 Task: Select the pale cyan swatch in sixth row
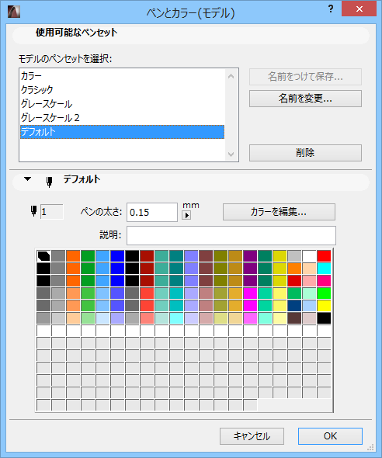[x=176, y=317]
